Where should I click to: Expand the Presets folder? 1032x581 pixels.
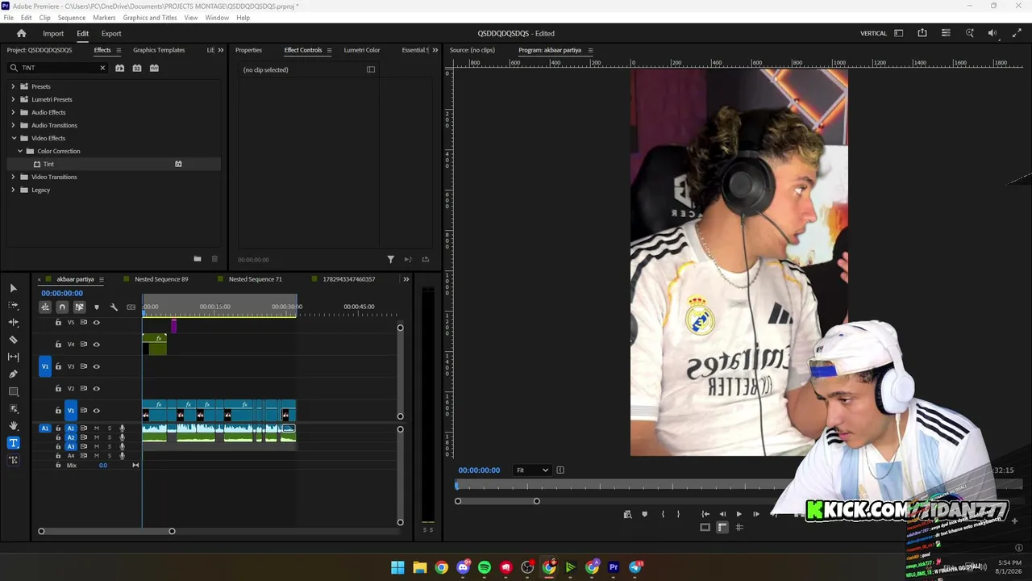point(13,86)
